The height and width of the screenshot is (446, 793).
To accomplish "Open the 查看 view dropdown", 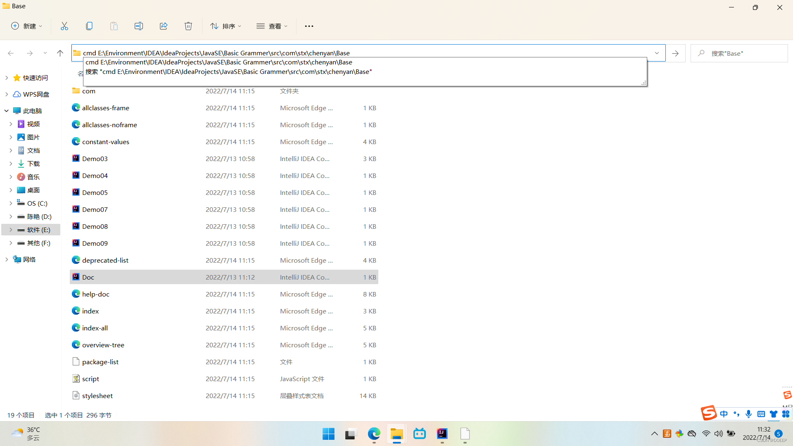I will point(272,26).
